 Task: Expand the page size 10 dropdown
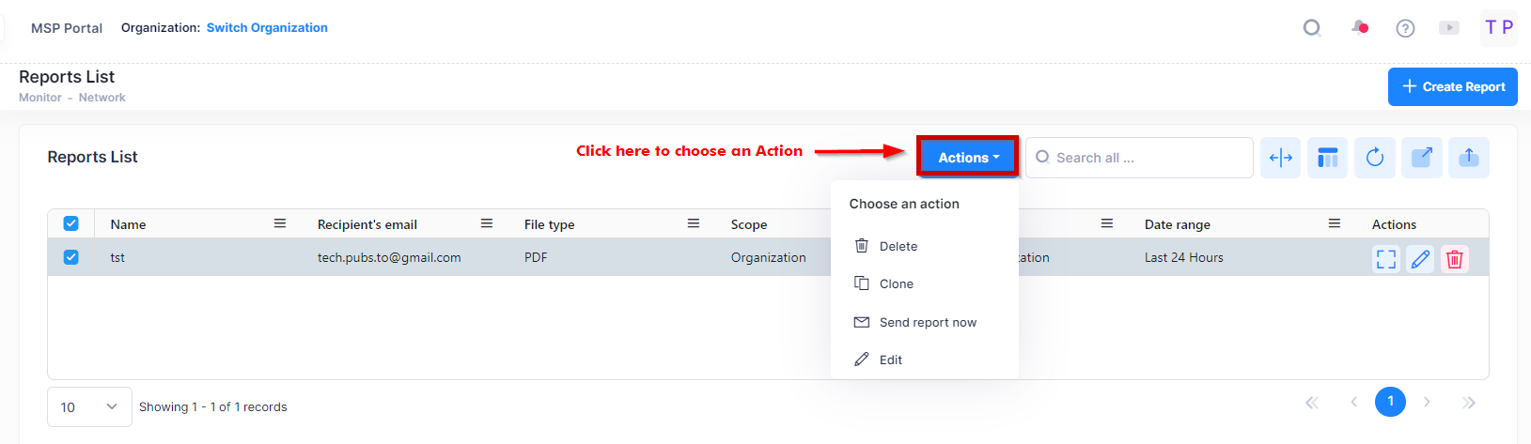coord(89,407)
